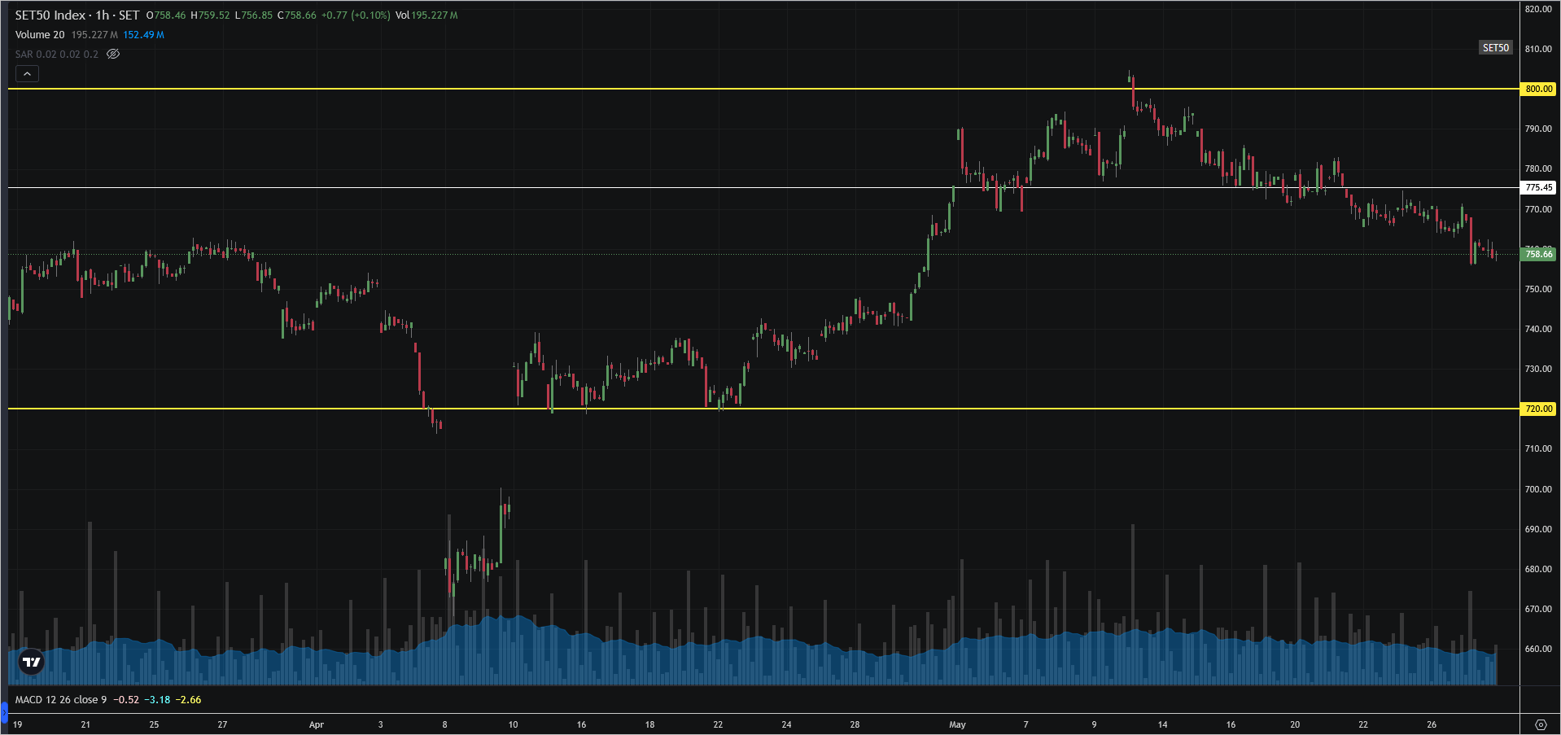Open TradingView logo at chart bottom-left
The height and width of the screenshot is (735, 1561).
coord(32,662)
